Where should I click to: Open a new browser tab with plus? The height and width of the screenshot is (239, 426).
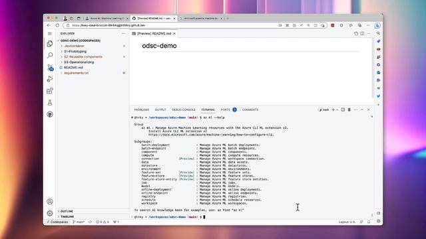228,19
